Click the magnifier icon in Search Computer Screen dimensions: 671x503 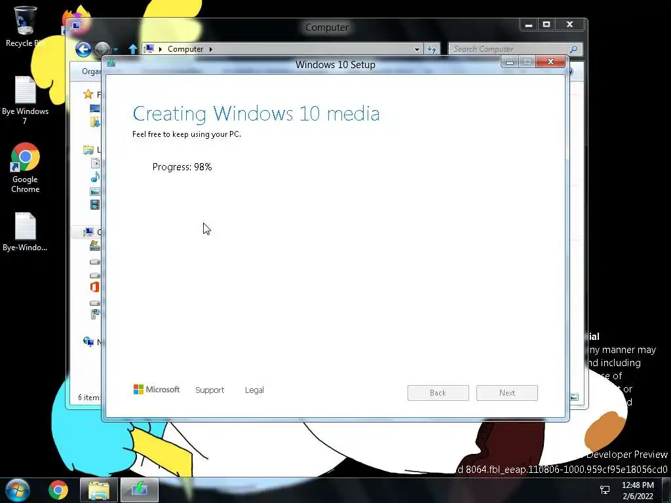(573, 49)
